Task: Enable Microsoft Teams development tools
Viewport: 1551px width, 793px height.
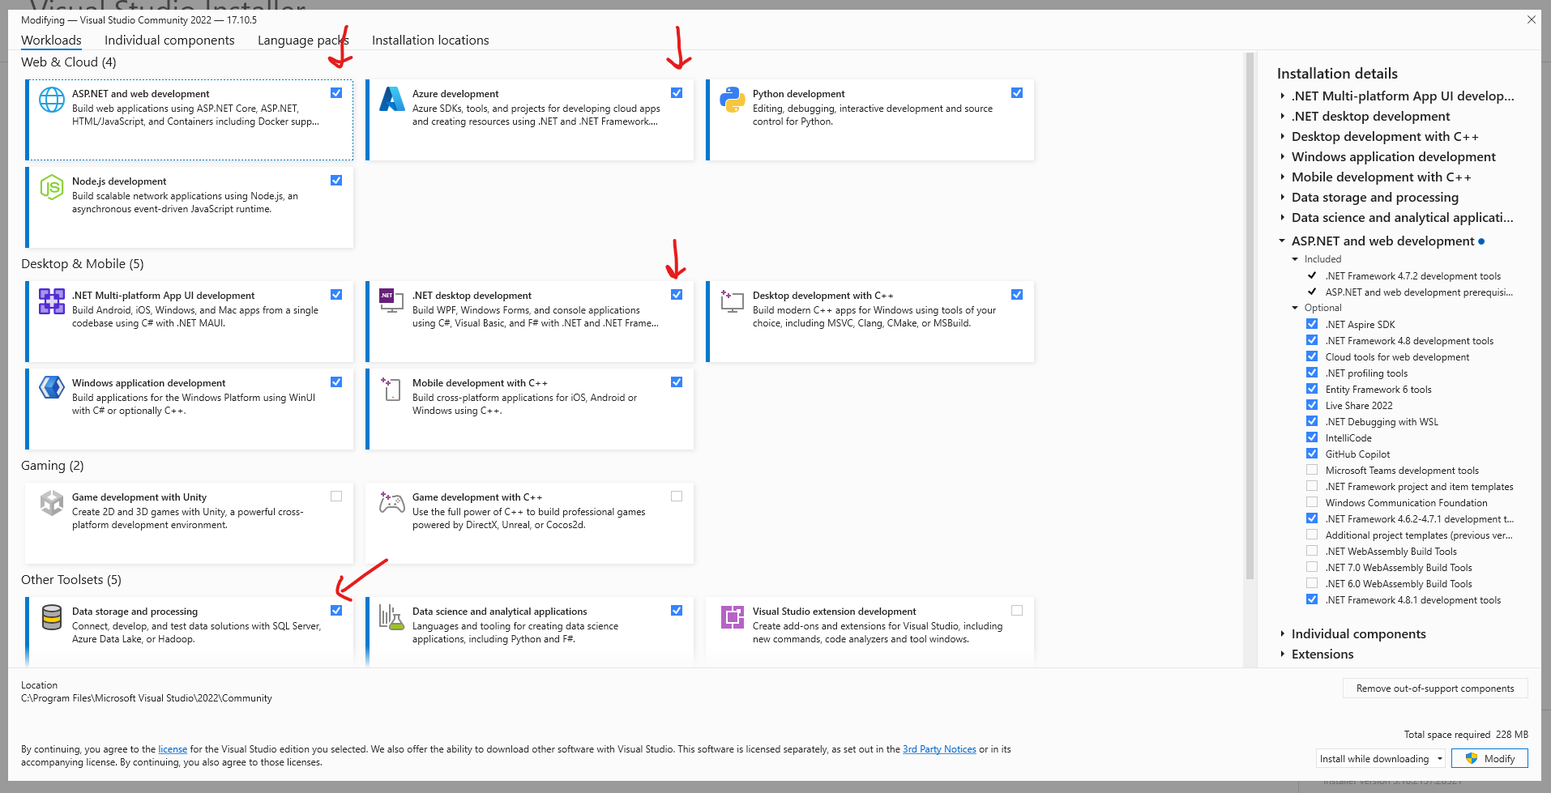Action: (1312, 470)
